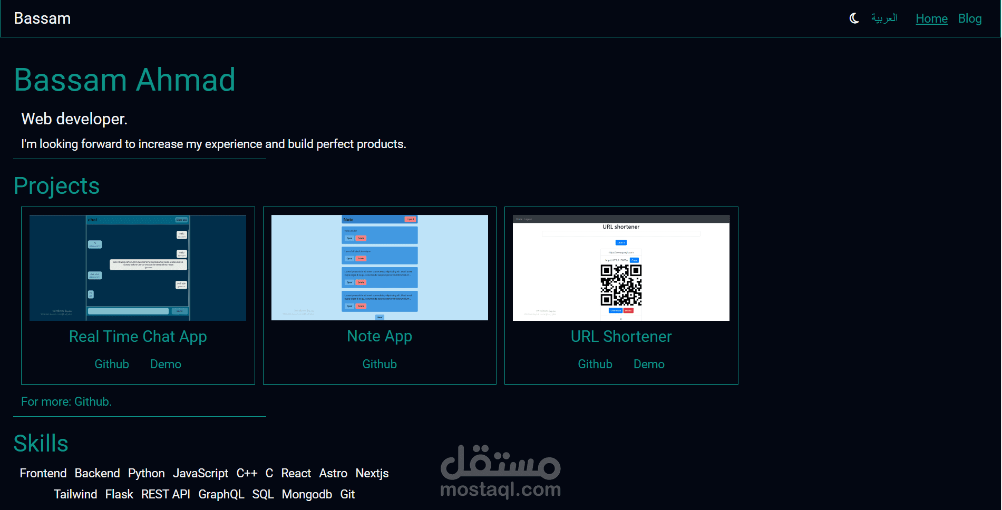Image resolution: width=1002 pixels, height=510 pixels.
Task: Switch language to العربية
Action: click(884, 18)
